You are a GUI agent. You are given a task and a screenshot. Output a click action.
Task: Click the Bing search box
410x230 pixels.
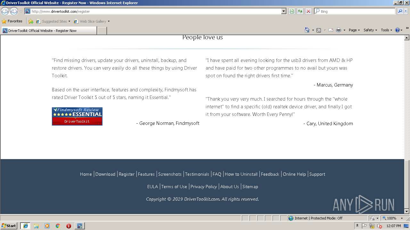click(x=355, y=11)
